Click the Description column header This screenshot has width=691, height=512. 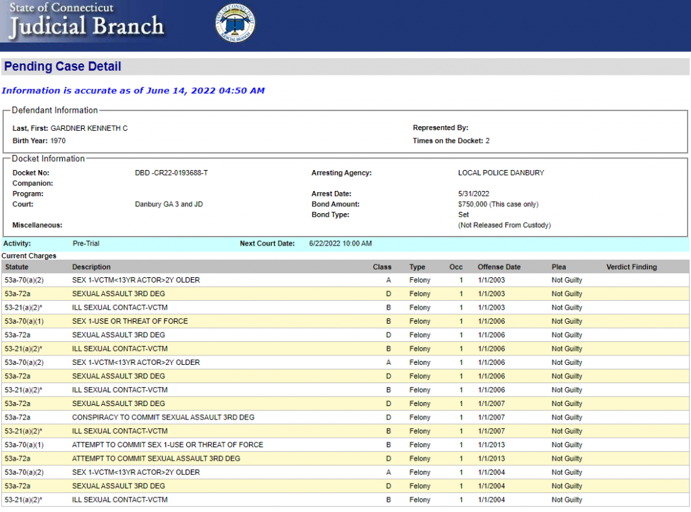coord(91,267)
